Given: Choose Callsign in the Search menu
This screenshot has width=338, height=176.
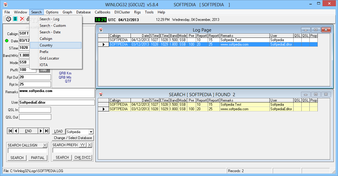Looking at the screenshot, I should click(x=56, y=38).
